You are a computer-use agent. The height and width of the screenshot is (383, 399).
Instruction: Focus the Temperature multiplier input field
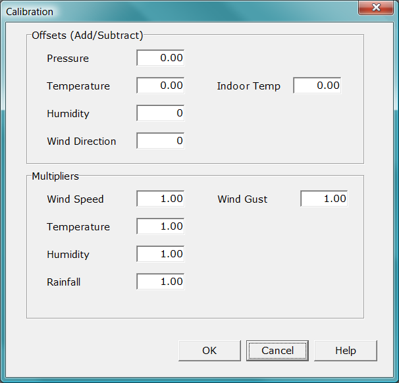(x=161, y=226)
